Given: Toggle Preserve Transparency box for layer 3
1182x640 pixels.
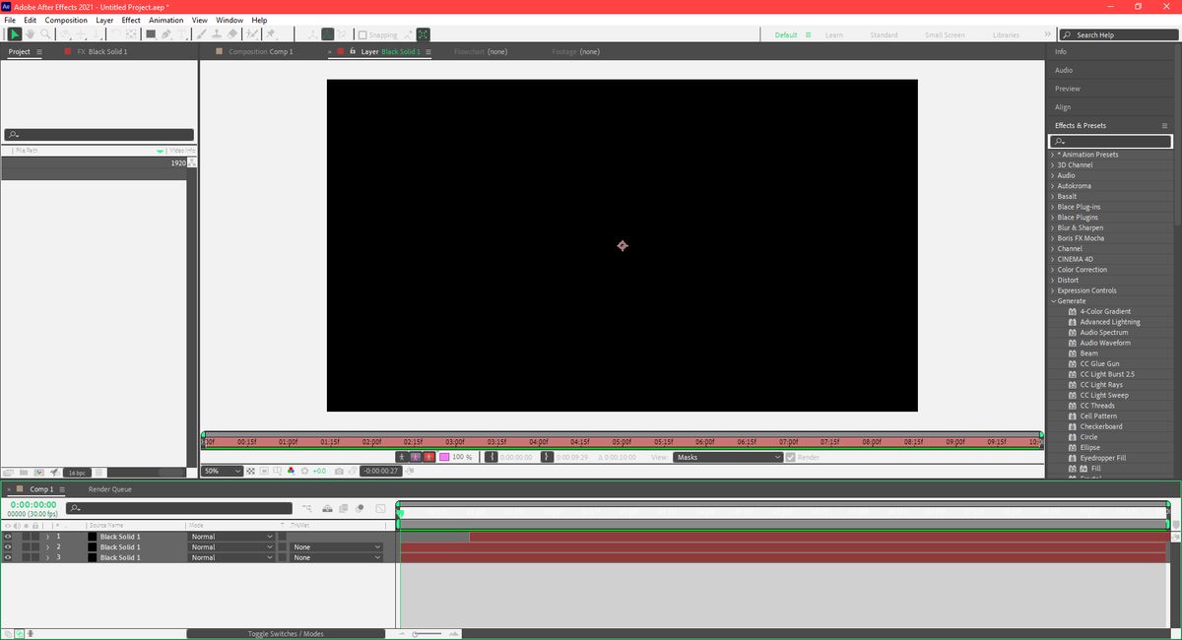Looking at the screenshot, I should point(282,557).
